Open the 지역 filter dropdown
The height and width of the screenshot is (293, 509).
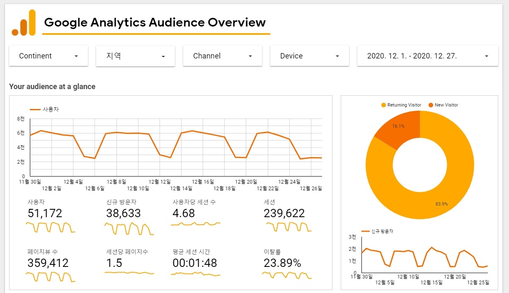[x=136, y=56]
